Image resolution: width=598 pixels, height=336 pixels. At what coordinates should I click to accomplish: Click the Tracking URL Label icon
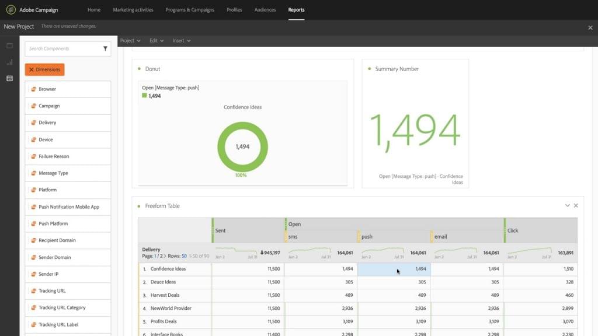(x=33, y=324)
